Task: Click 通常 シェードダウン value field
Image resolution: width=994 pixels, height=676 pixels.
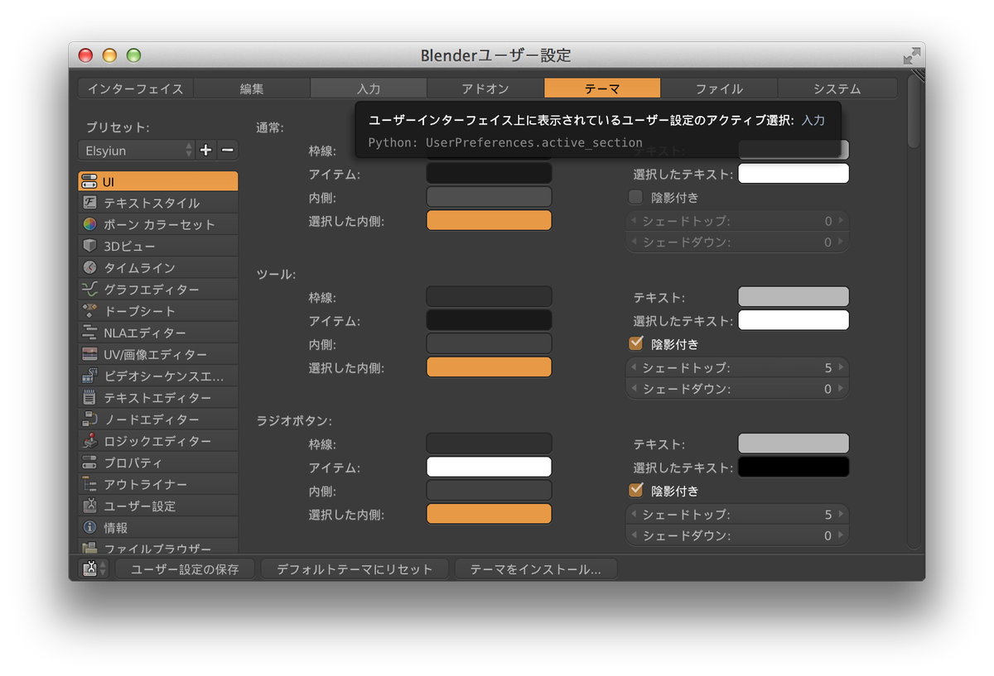Action: click(x=737, y=242)
